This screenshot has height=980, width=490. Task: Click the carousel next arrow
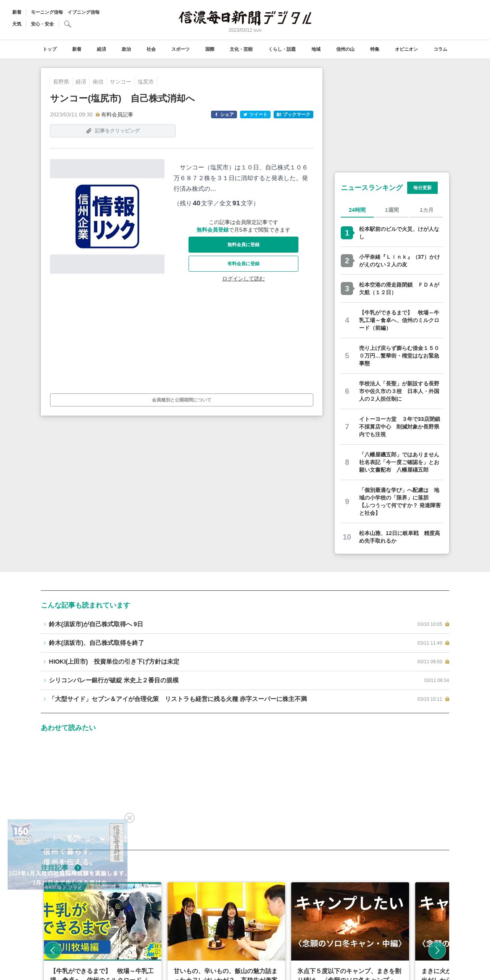(437, 950)
